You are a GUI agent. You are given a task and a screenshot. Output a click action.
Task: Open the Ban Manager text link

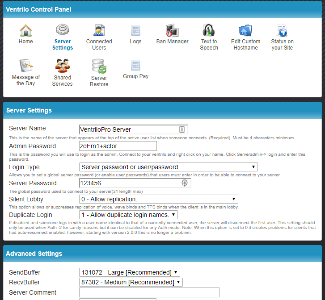[172, 42]
